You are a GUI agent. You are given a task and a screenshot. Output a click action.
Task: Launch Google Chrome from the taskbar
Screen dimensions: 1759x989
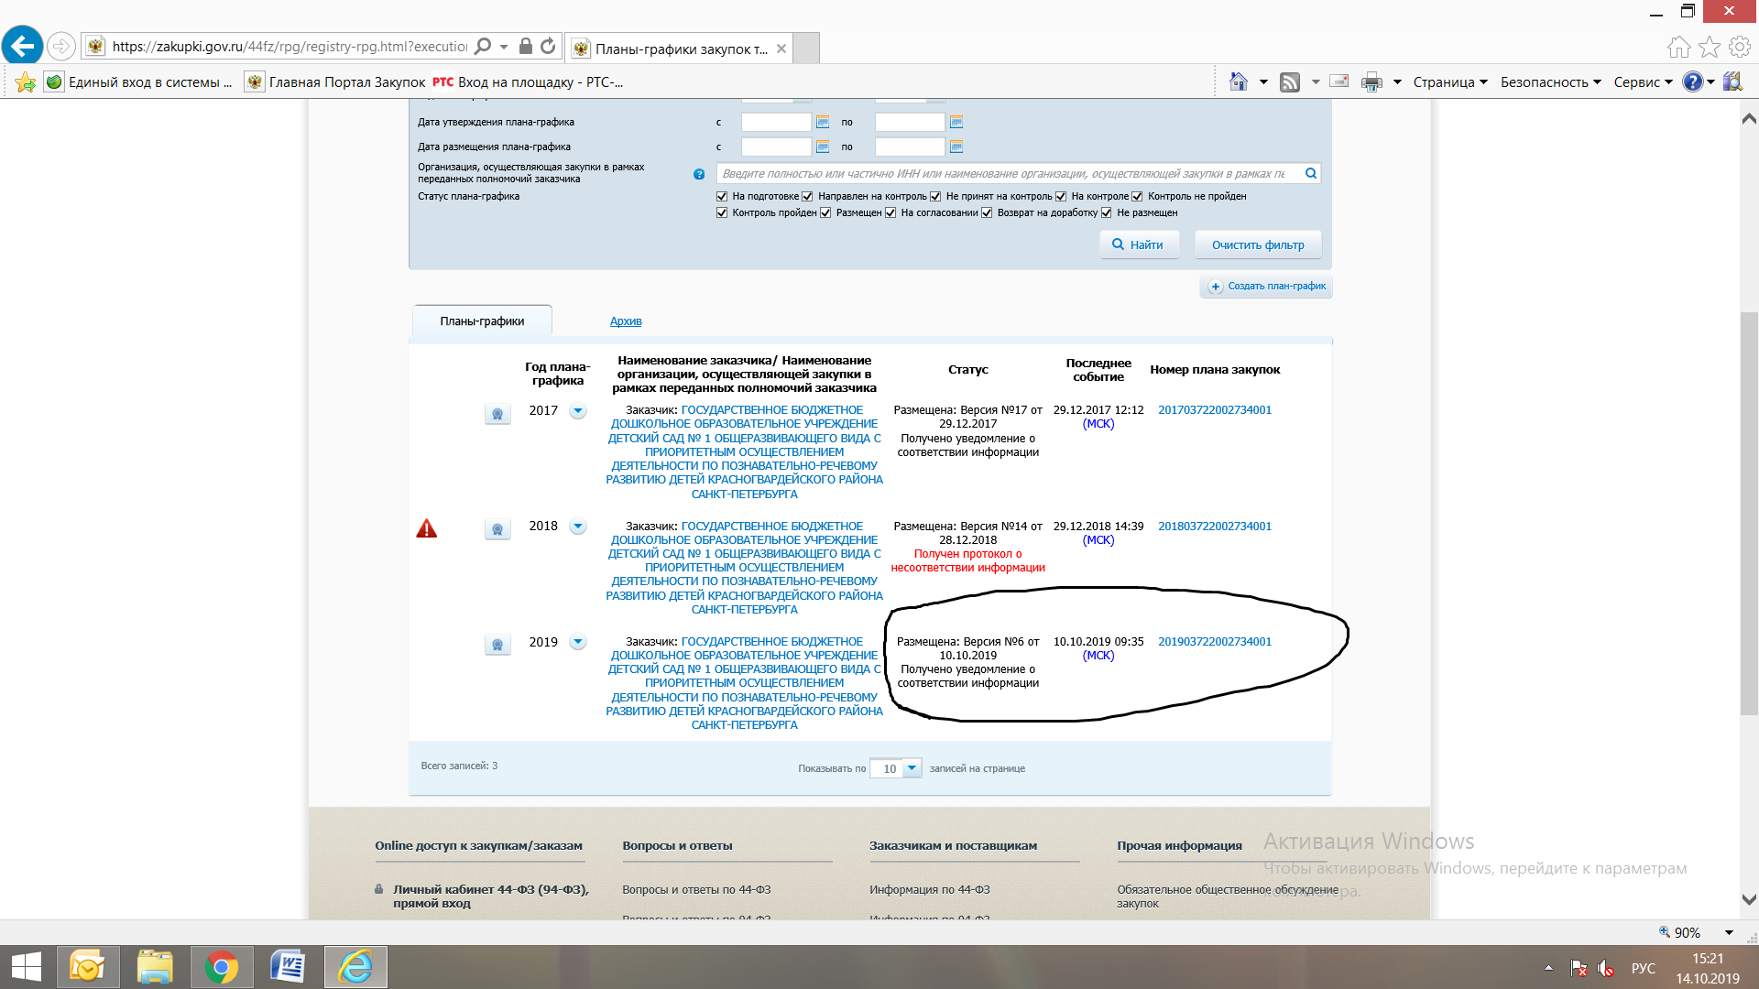pyautogui.click(x=221, y=967)
